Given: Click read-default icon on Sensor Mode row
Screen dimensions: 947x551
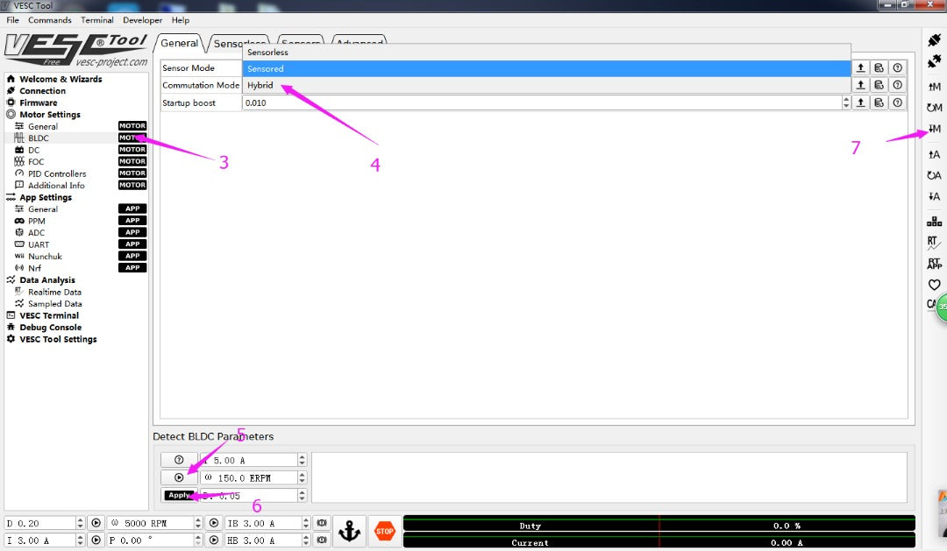Looking at the screenshot, I should tap(879, 68).
